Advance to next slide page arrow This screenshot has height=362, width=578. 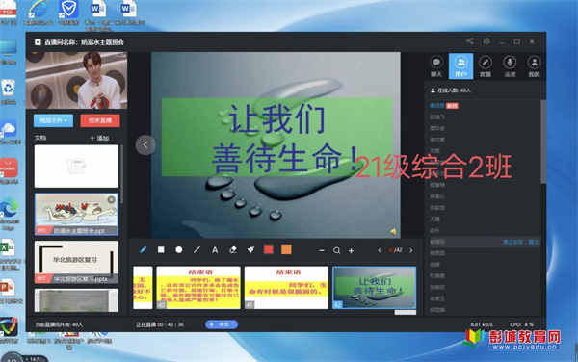(x=411, y=250)
